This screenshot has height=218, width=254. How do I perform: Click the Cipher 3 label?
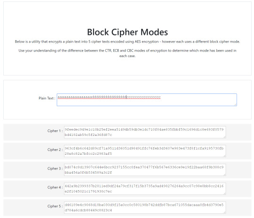(x=55, y=168)
